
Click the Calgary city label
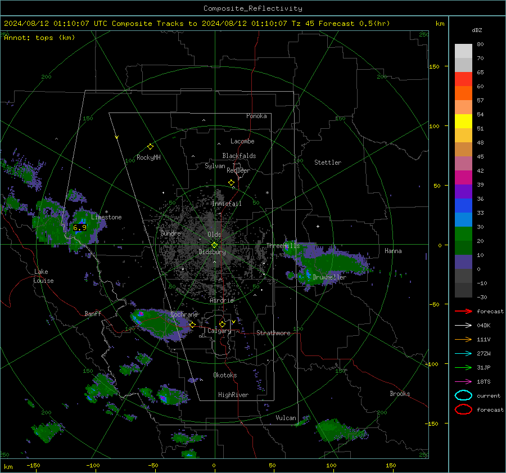(x=219, y=331)
